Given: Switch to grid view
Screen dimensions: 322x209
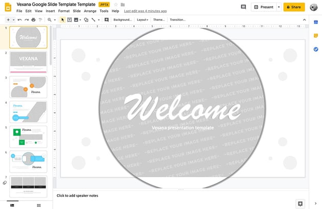Looking at the screenshot, I should click(x=38, y=205).
